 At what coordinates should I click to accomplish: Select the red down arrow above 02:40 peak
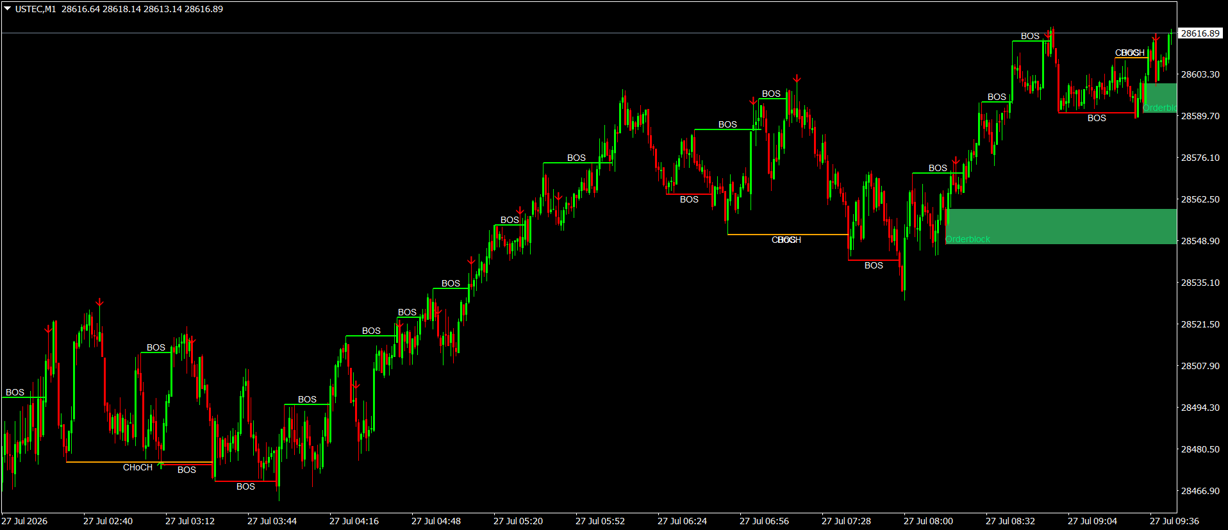(99, 302)
